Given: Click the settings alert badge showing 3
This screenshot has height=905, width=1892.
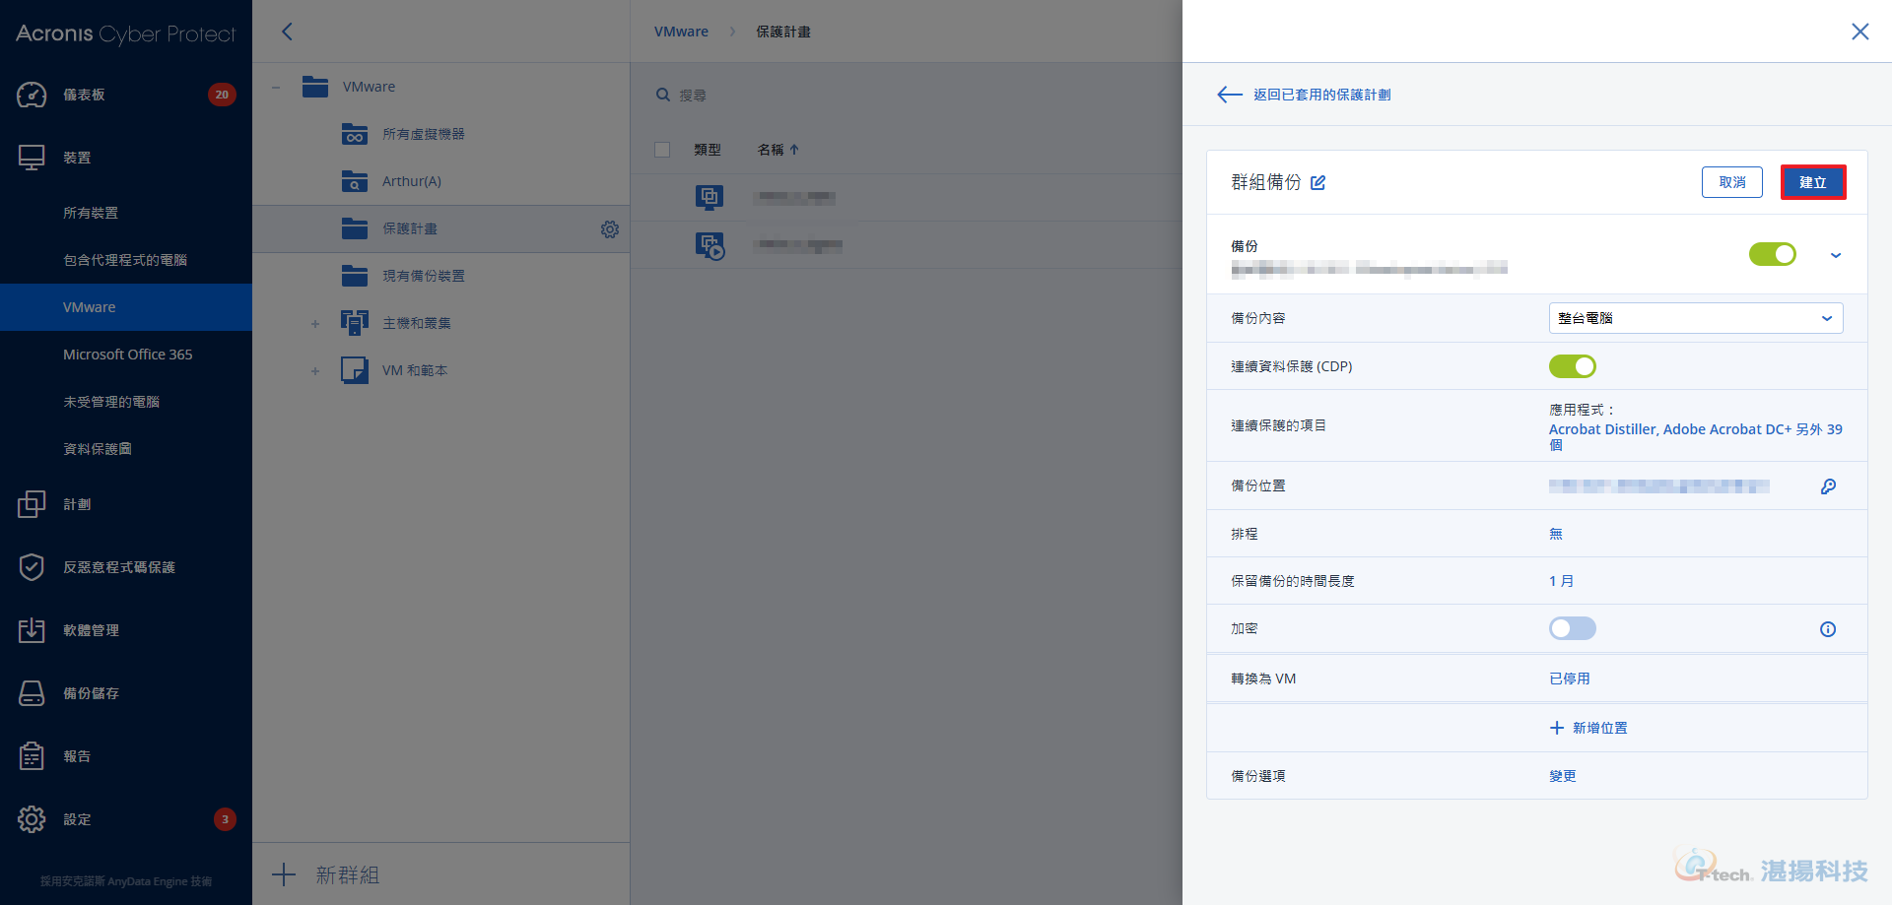Looking at the screenshot, I should (x=225, y=819).
